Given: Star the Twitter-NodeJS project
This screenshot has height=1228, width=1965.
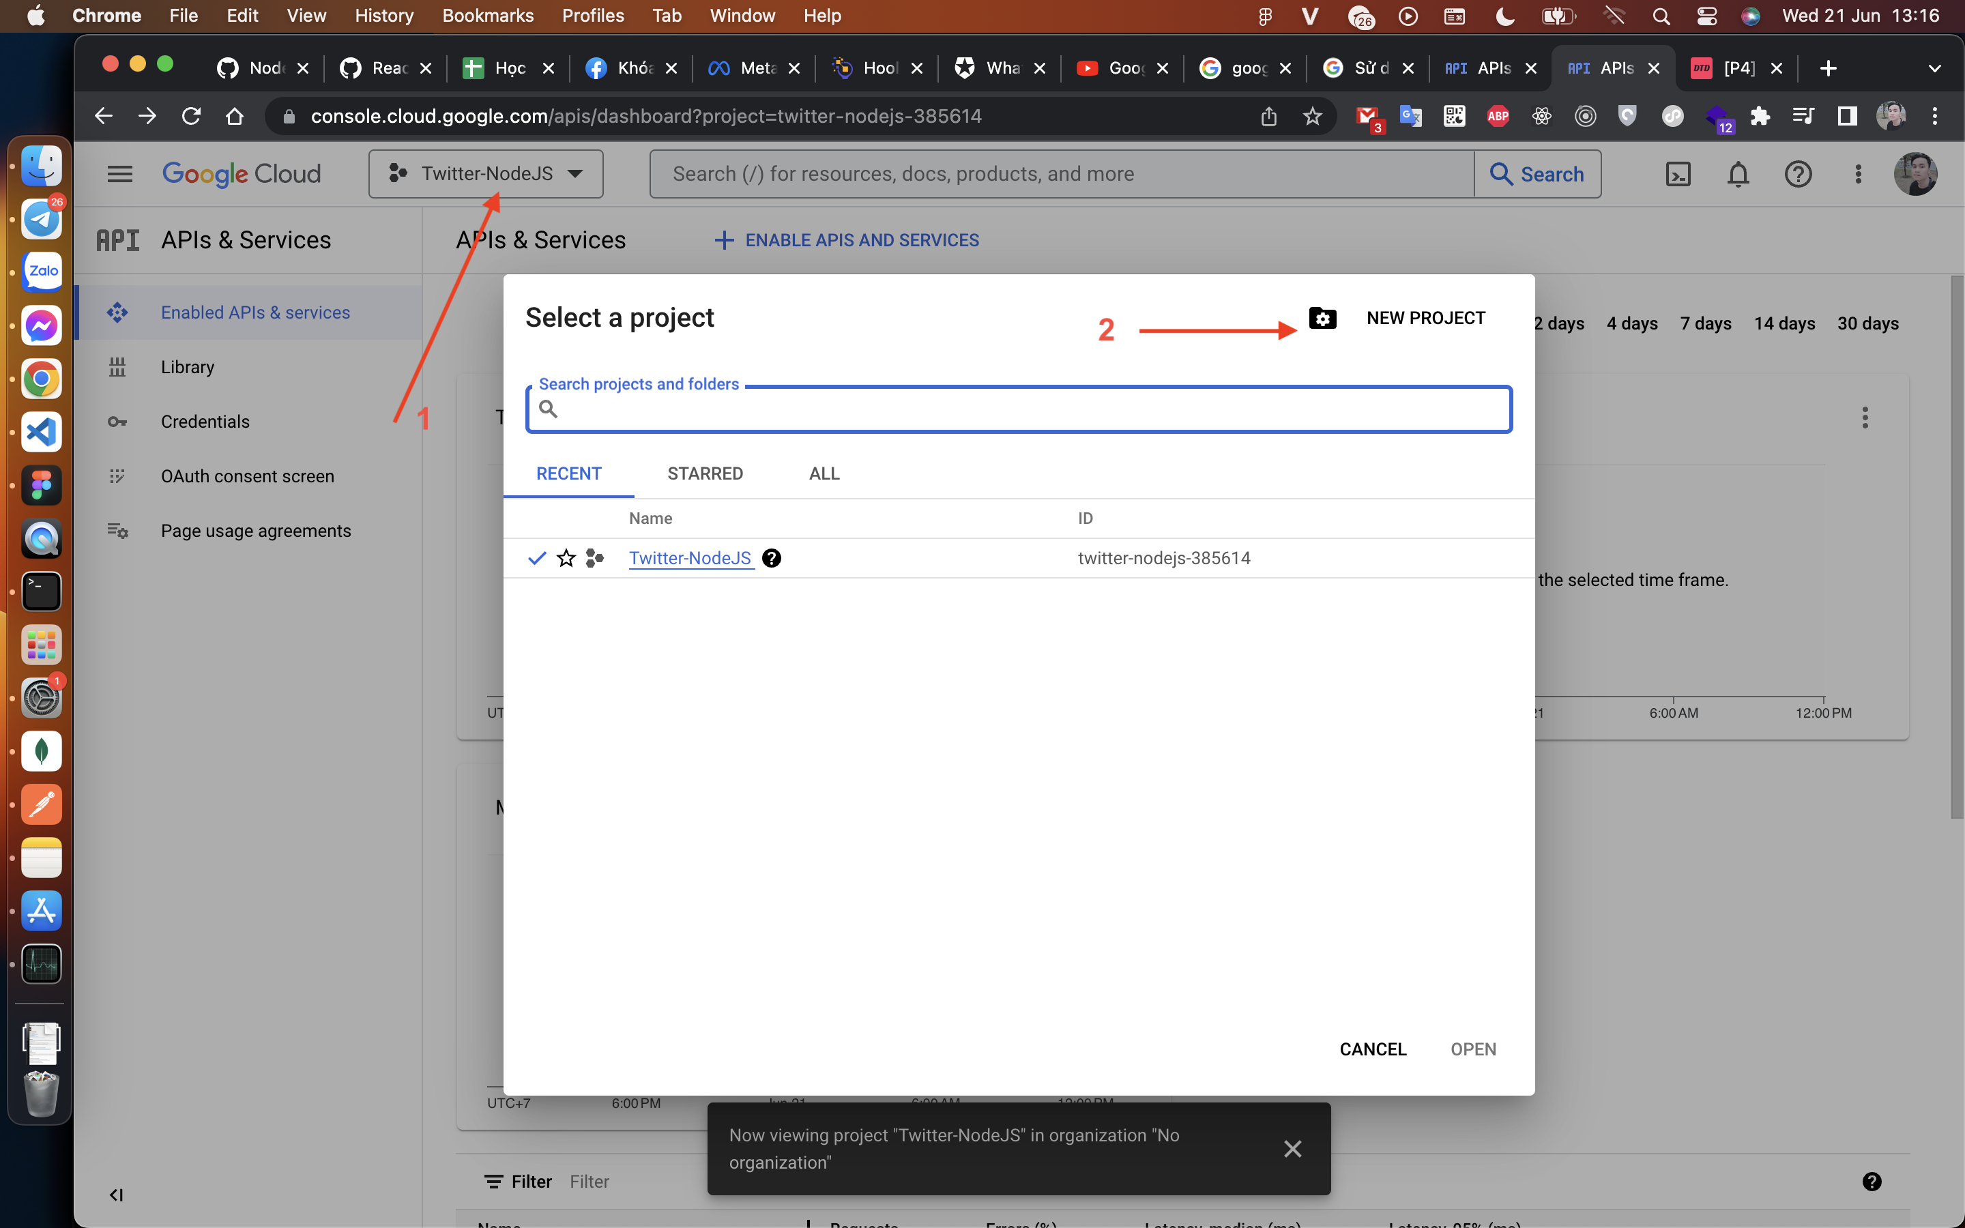Looking at the screenshot, I should pos(566,558).
